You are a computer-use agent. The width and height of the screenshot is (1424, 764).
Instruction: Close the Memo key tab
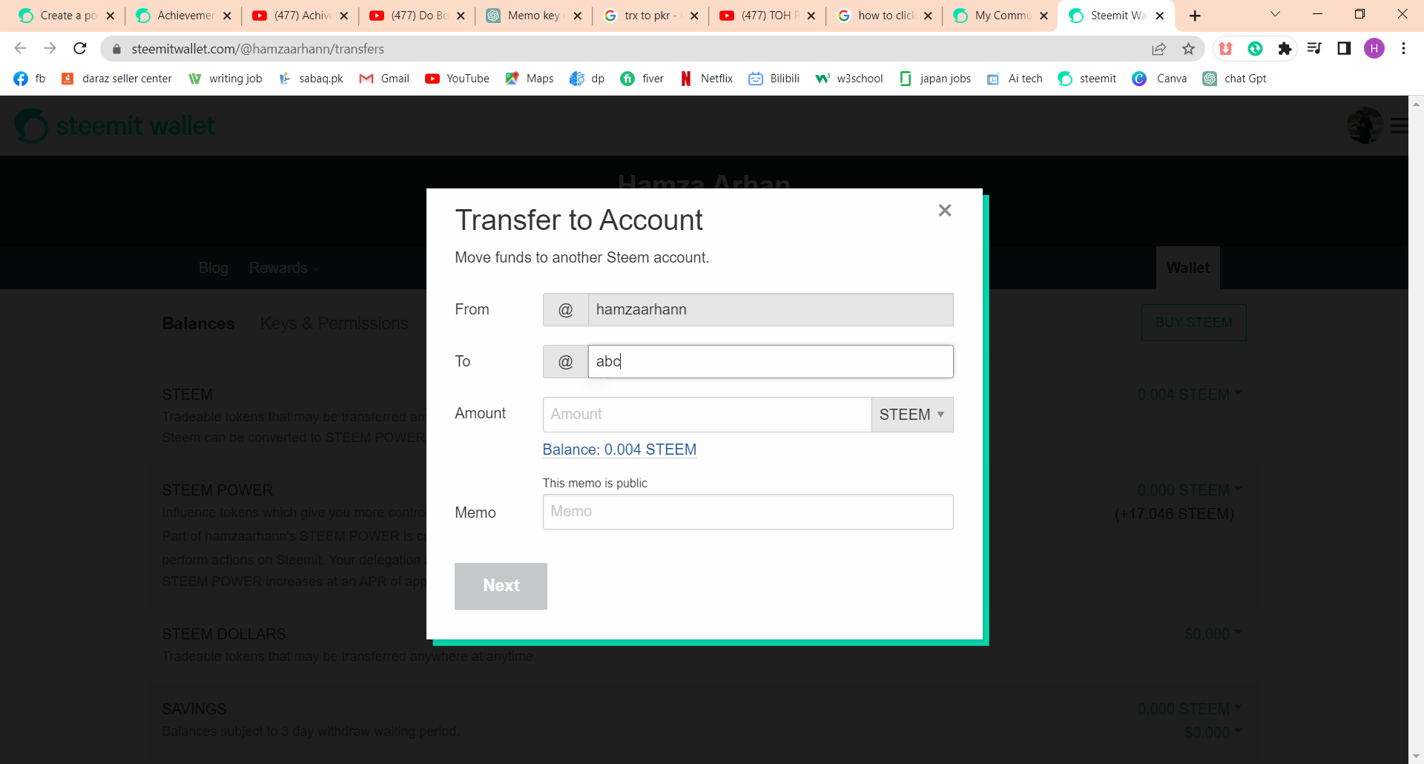(578, 16)
